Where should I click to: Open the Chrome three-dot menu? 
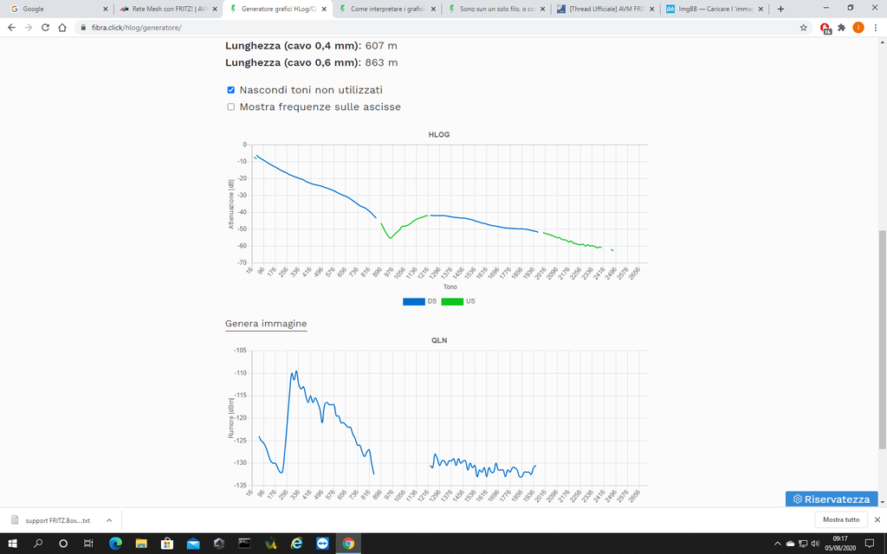click(x=876, y=27)
